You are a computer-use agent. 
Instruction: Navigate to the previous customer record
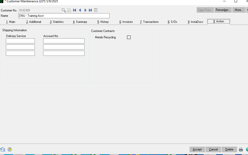80,10
